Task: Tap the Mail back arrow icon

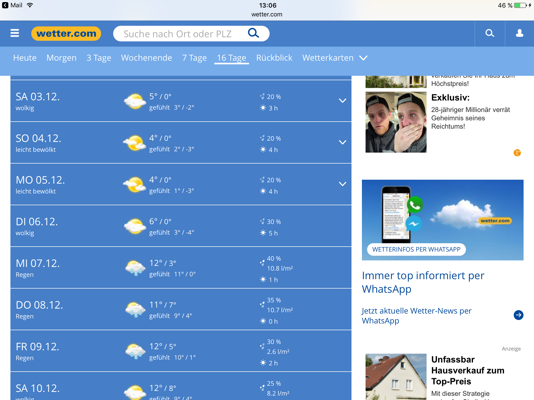Action: coord(5,5)
